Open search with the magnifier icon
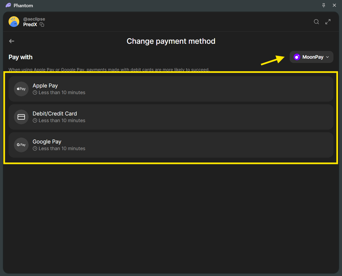The width and height of the screenshot is (342, 276). (x=316, y=22)
